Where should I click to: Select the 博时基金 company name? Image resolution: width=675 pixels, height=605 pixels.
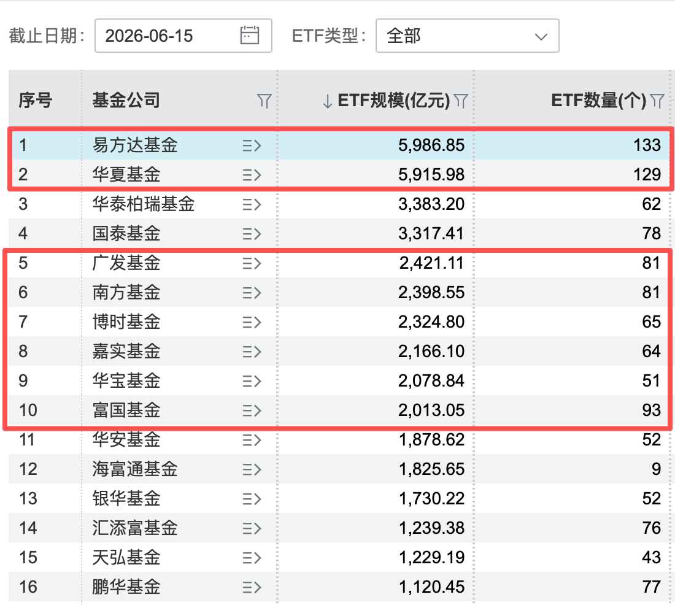(x=126, y=322)
